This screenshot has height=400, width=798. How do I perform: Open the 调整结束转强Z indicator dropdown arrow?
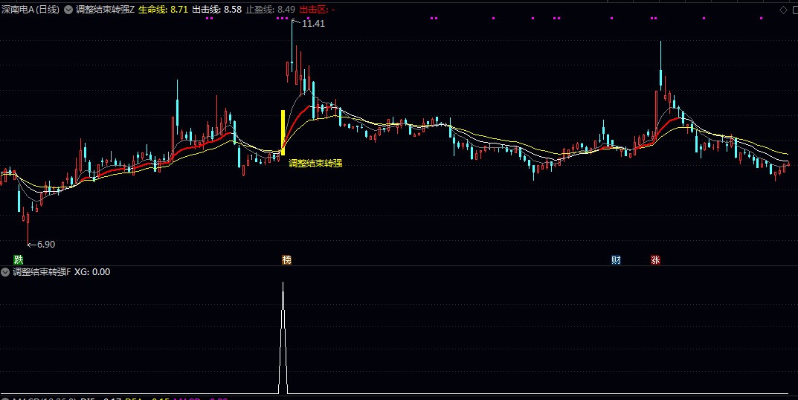coord(68,10)
